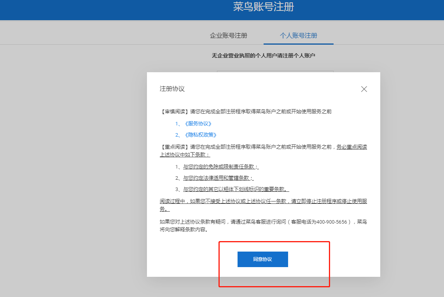Click the 【审慎阅读】 paragraph
Image resolution: width=444 pixels, height=297 pixels.
pyautogui.click(x=245, y=112)
